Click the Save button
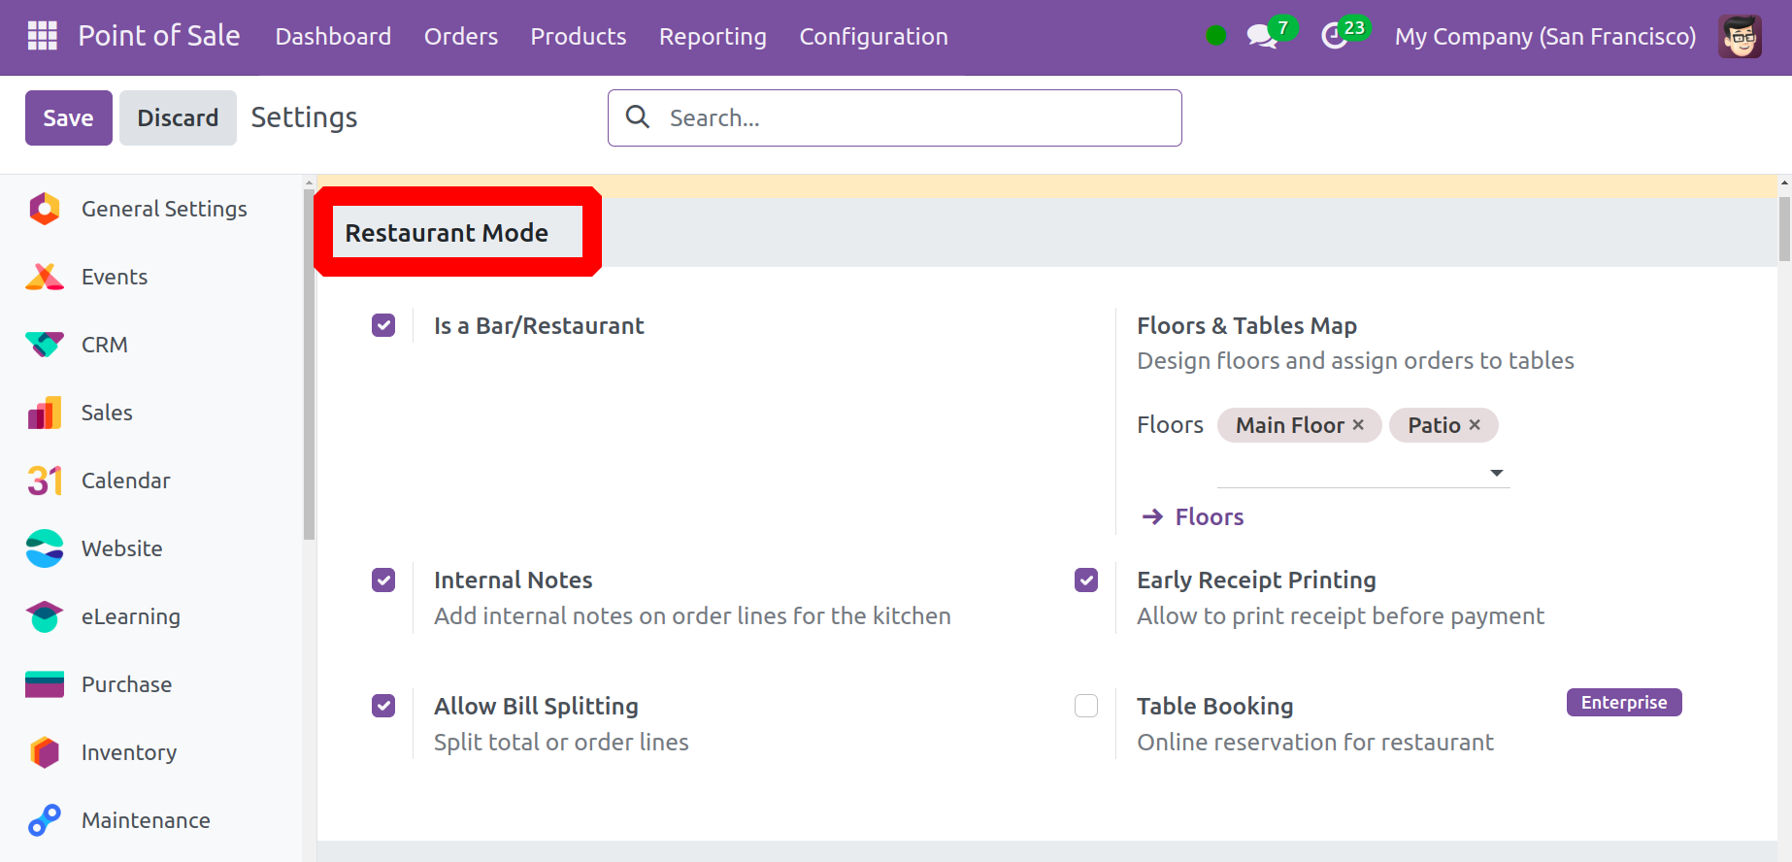Viewport: 1792px width, 862px height. point(69,117)
